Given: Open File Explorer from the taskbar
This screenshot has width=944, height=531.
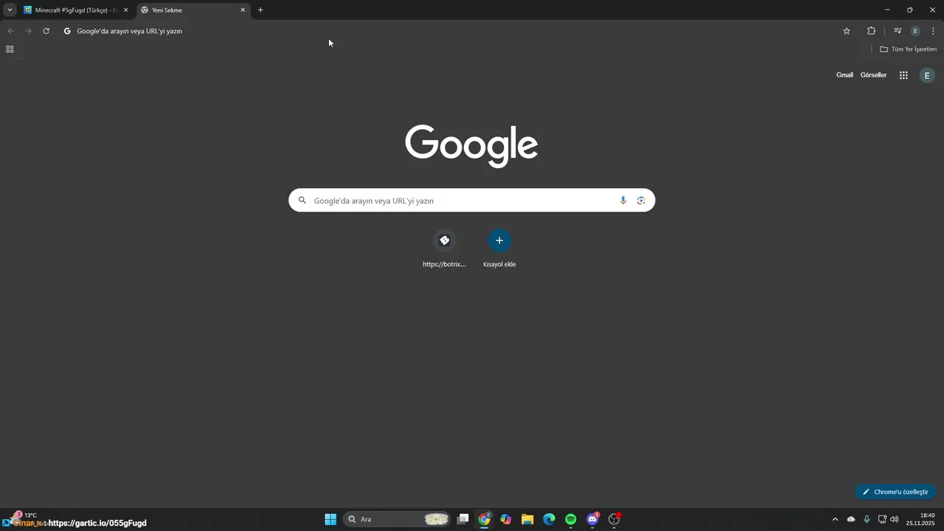Looking at the screenshot, I should click(x=527, y=519).
